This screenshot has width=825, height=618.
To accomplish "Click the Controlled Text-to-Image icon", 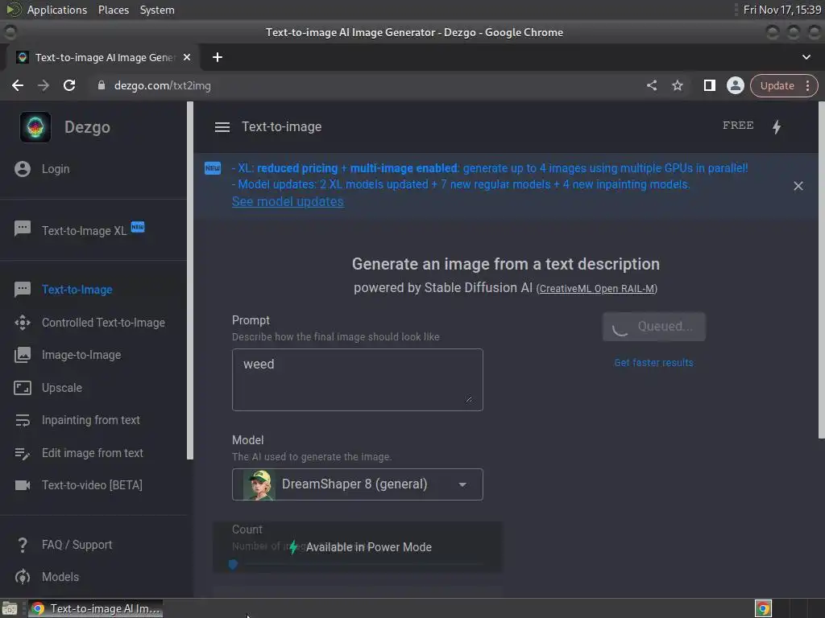I will pos(23,323).
